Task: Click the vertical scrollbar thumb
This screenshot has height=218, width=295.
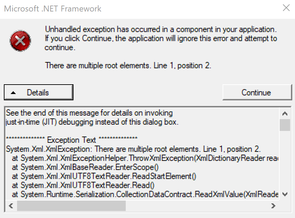Action: 285,125
